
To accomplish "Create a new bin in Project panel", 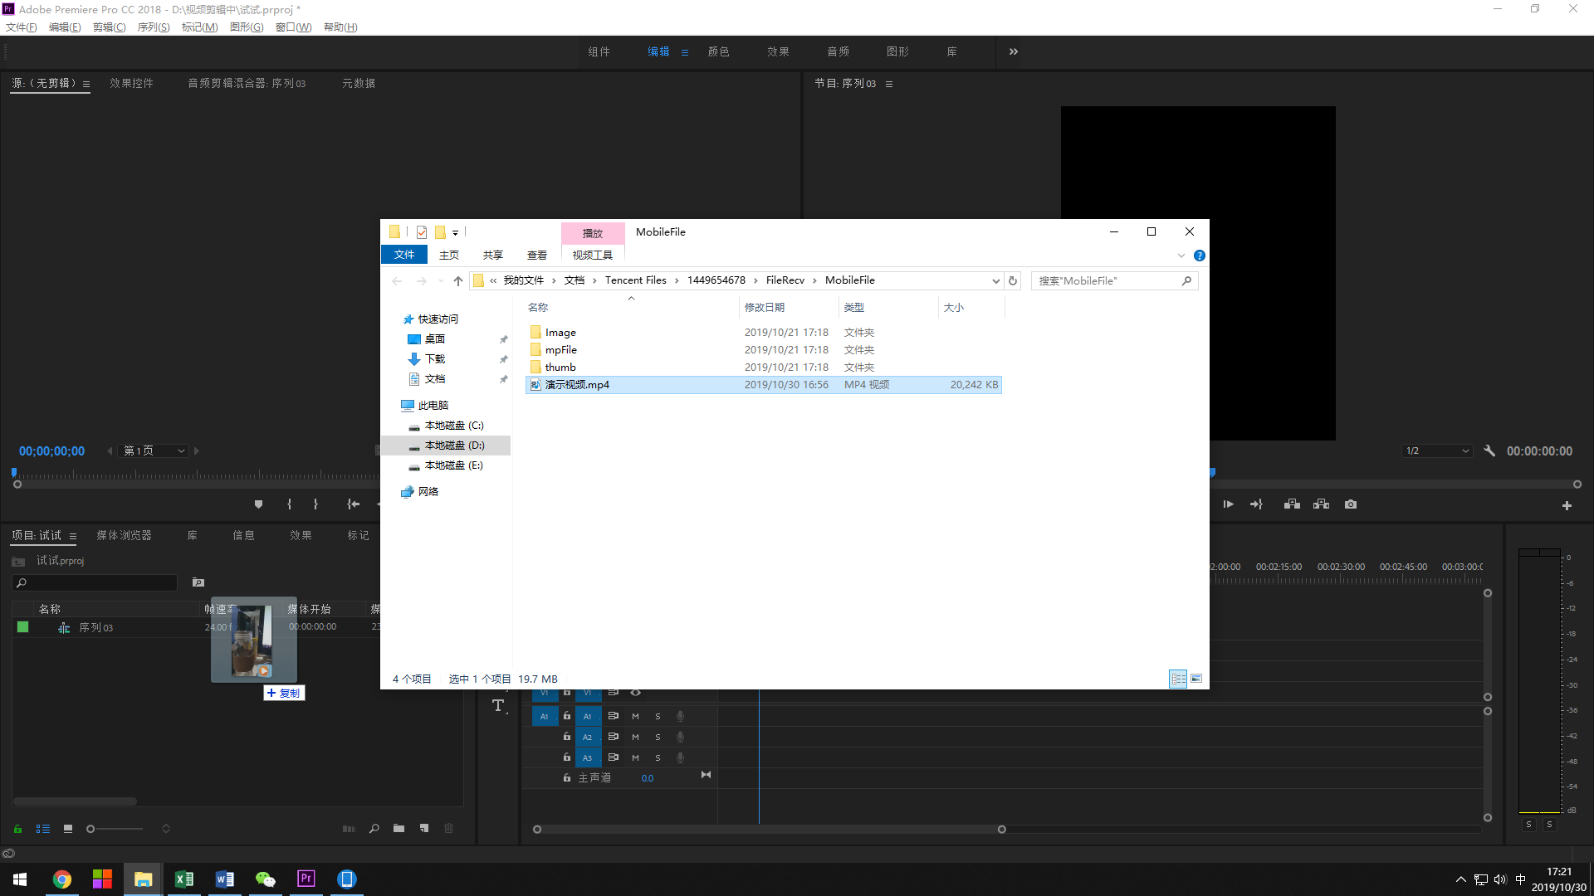I will coord(399,829).
